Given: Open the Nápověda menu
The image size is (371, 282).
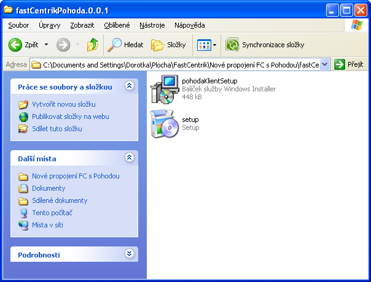Looking at the screenshot, I should [x=190, y=25].
